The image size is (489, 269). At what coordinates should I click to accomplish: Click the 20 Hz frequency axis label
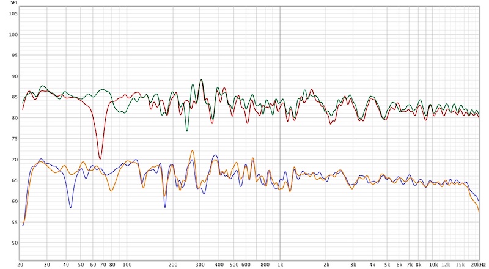[20, 265]
